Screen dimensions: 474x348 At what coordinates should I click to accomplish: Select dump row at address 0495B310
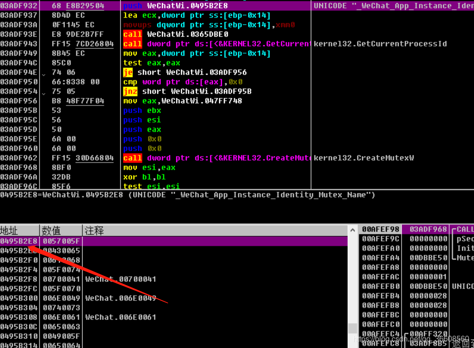(x=174, y=336)
